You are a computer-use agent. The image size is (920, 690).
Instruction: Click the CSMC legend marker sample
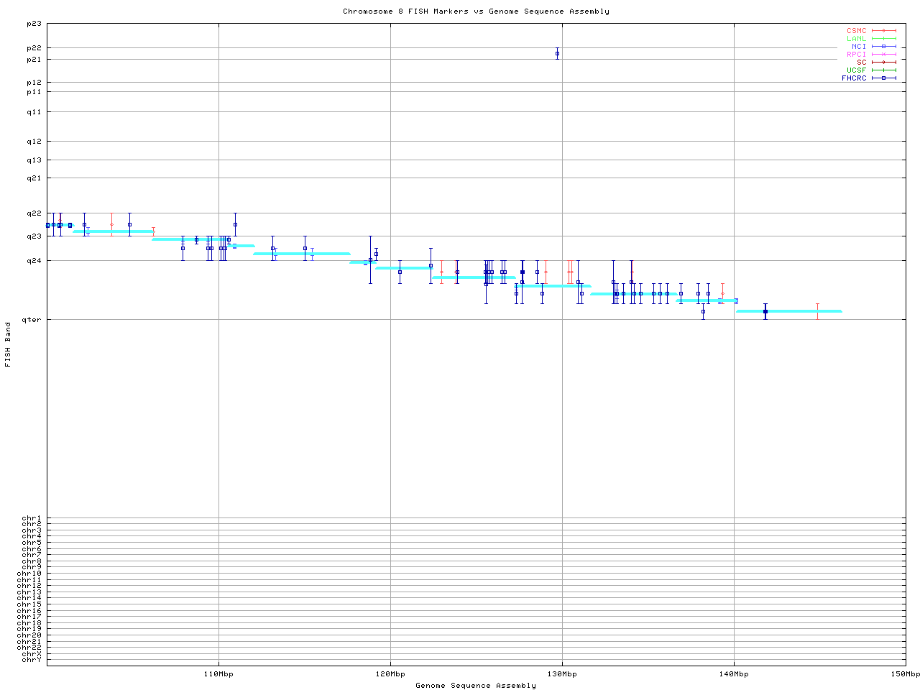pos(883,31)
